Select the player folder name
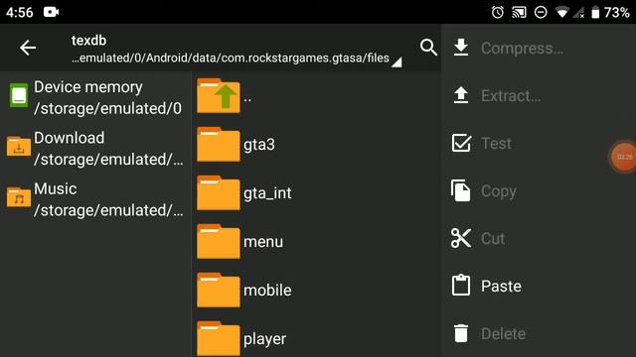The height and width of the screenshot is (357, 636). pos(264,339)
